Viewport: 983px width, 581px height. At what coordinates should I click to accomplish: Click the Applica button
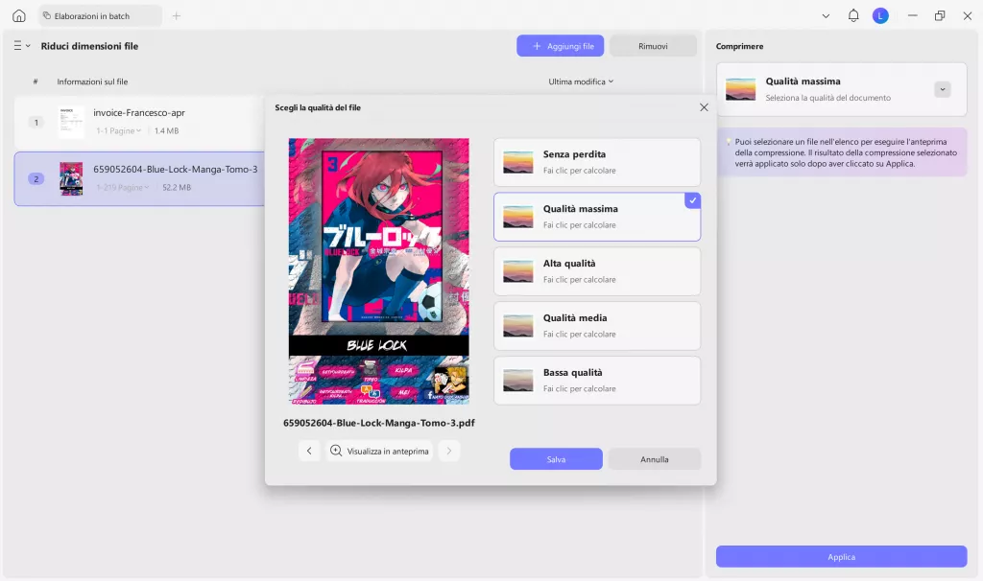(841, 557)
